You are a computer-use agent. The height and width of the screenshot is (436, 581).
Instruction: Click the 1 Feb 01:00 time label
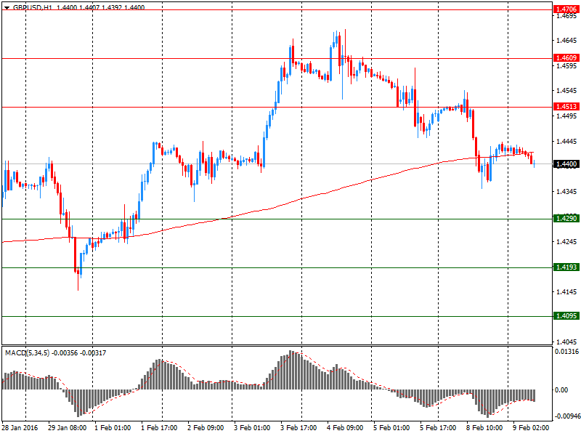coord(113,428)
